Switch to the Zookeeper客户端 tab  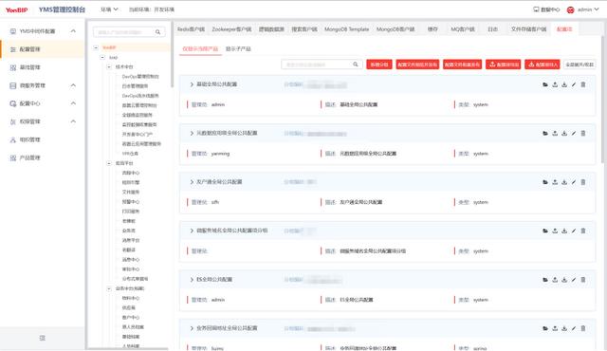point(231,29)
